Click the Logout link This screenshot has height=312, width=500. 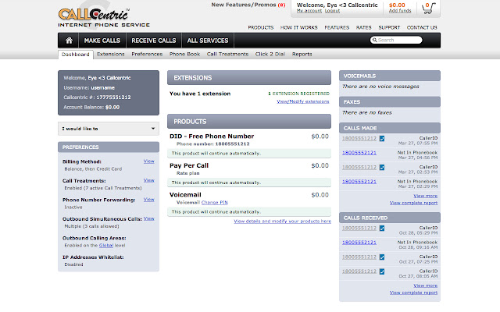click(332, 11)
